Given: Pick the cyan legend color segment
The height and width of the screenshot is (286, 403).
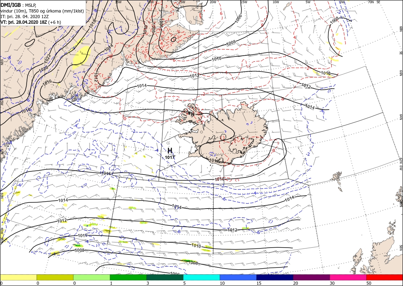Looking at the screenshot, I should tap(201, 277).
